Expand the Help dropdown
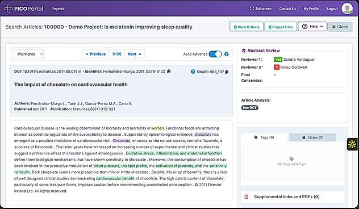Image resolution: width=359 pixels, height=209 pixels. (312, 27)
